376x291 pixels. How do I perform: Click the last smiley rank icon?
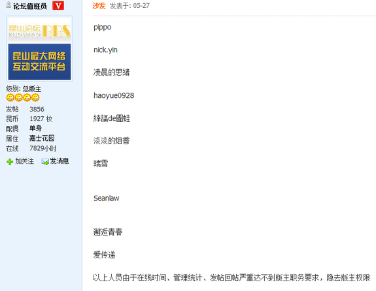tap(35, 98)
